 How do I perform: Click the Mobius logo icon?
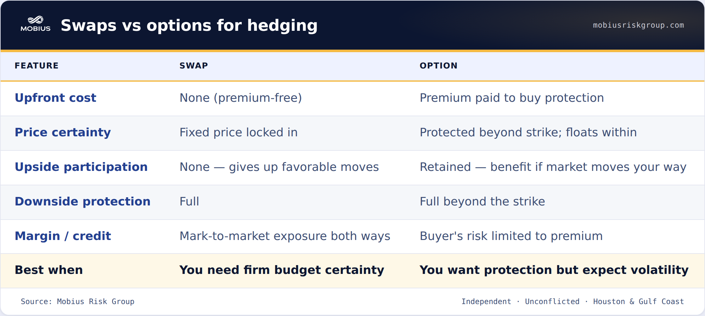pyautogui.click(x=36, y=24)
